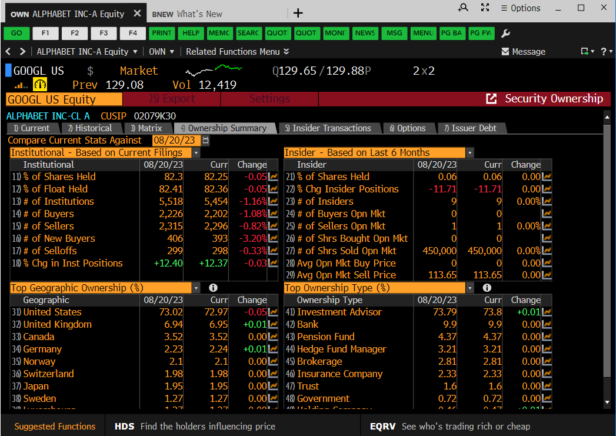Open the calendar picker next to the date

pos(205,141)
